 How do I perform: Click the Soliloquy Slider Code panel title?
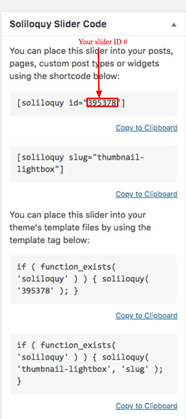pos(58,24)
